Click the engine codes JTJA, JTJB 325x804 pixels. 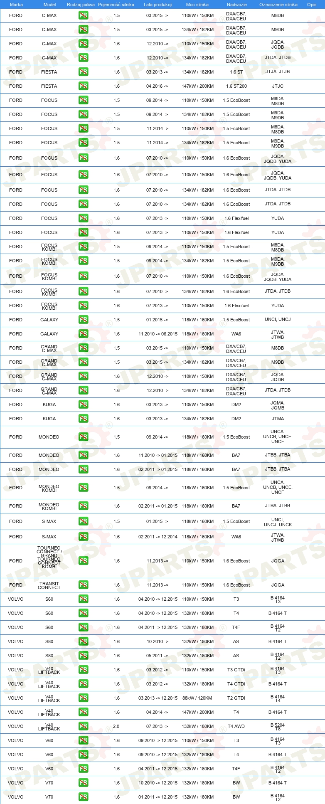tap(278, 72)
